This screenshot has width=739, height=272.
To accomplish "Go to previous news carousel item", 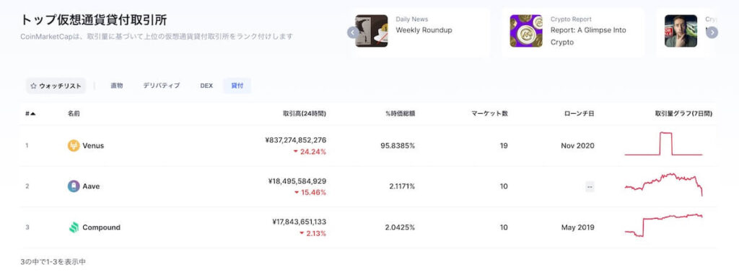I will coord(353,32).
